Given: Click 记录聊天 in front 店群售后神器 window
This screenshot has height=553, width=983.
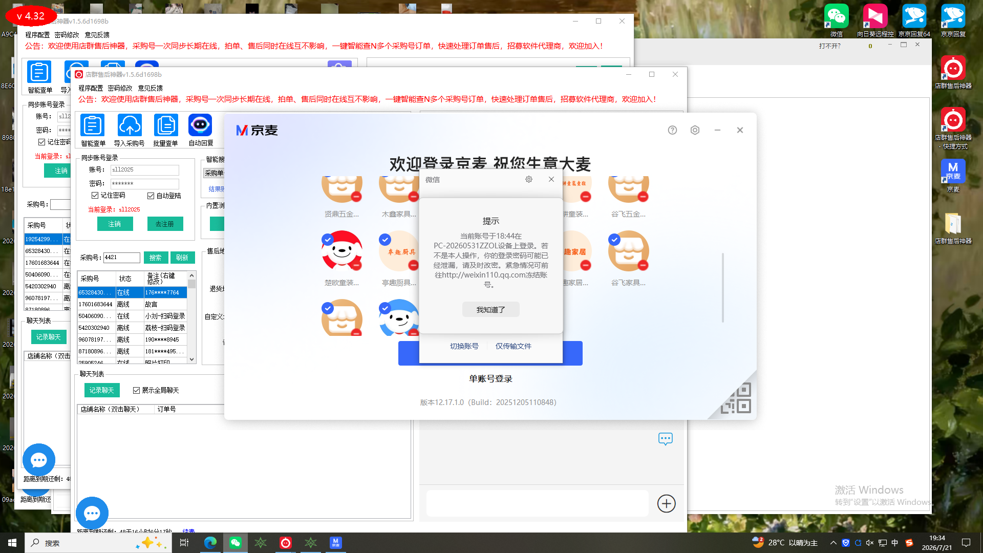Looking at the screenshot, I should (x=102, y=390).
